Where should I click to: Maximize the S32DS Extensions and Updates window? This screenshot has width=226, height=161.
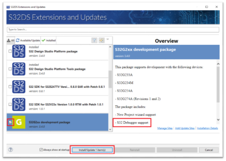(x=206, y=7)
